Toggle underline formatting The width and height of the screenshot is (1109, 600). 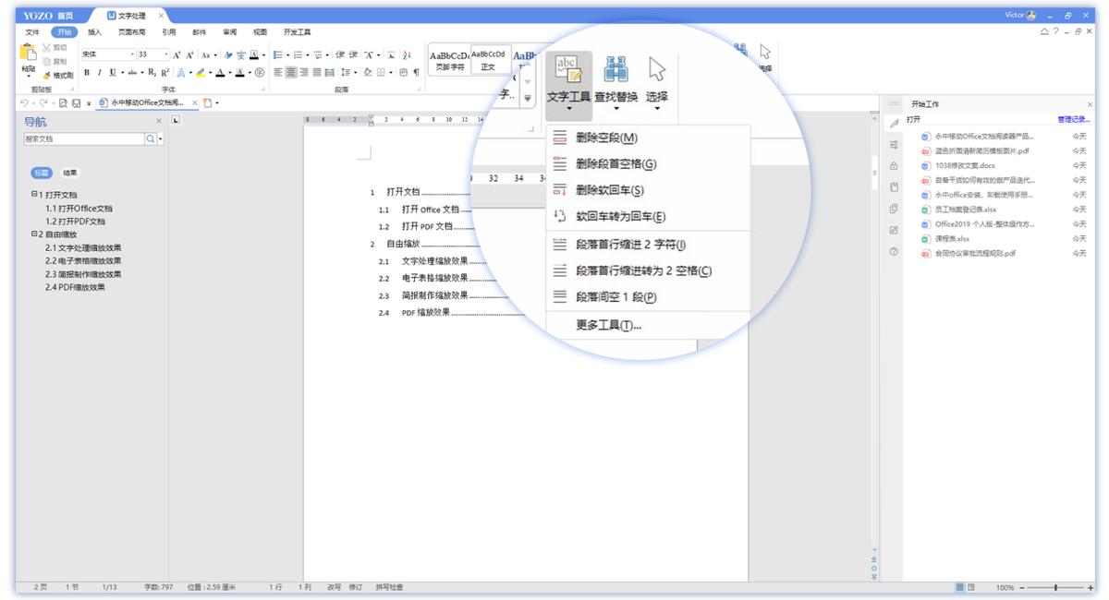[113, 72]
